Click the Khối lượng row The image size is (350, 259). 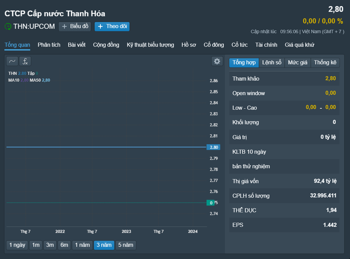click(x=284, y=122)
